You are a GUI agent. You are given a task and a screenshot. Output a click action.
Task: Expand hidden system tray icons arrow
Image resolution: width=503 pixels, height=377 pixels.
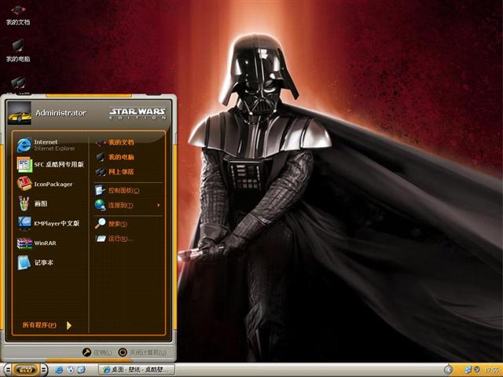449,370
